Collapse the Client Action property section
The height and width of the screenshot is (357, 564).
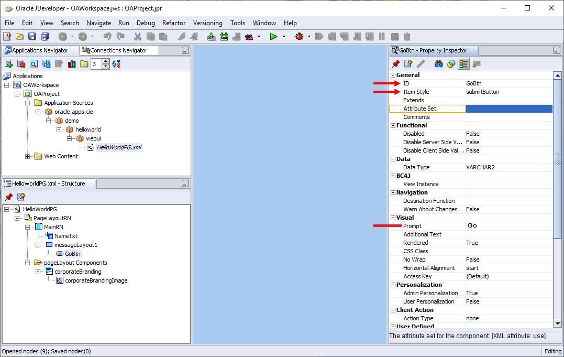(393, 310)
